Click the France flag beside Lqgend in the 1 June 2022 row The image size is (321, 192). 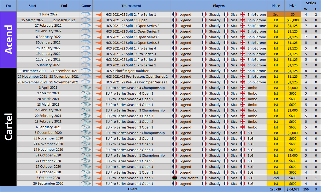[x=175, y=14]
